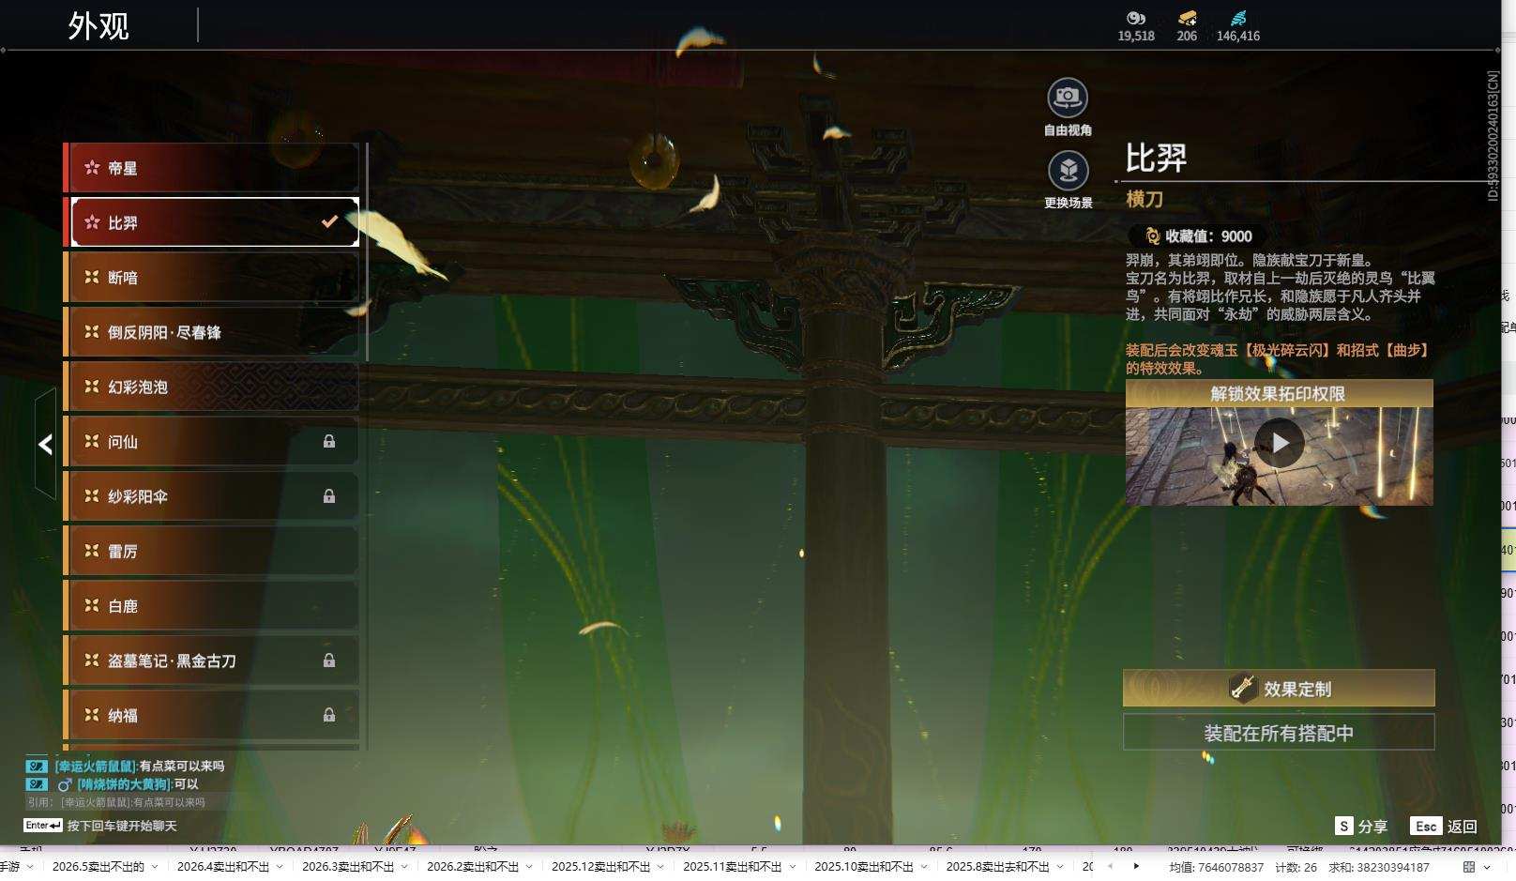Switch to the 2026.3卖出和不出 sheet tab

(x=348, y=867)
